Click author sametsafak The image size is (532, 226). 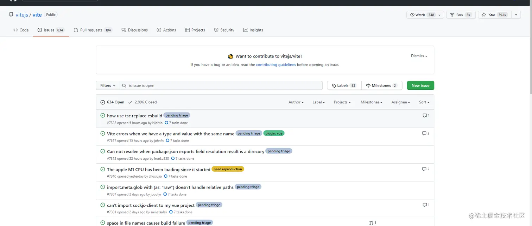pos(159,212)
